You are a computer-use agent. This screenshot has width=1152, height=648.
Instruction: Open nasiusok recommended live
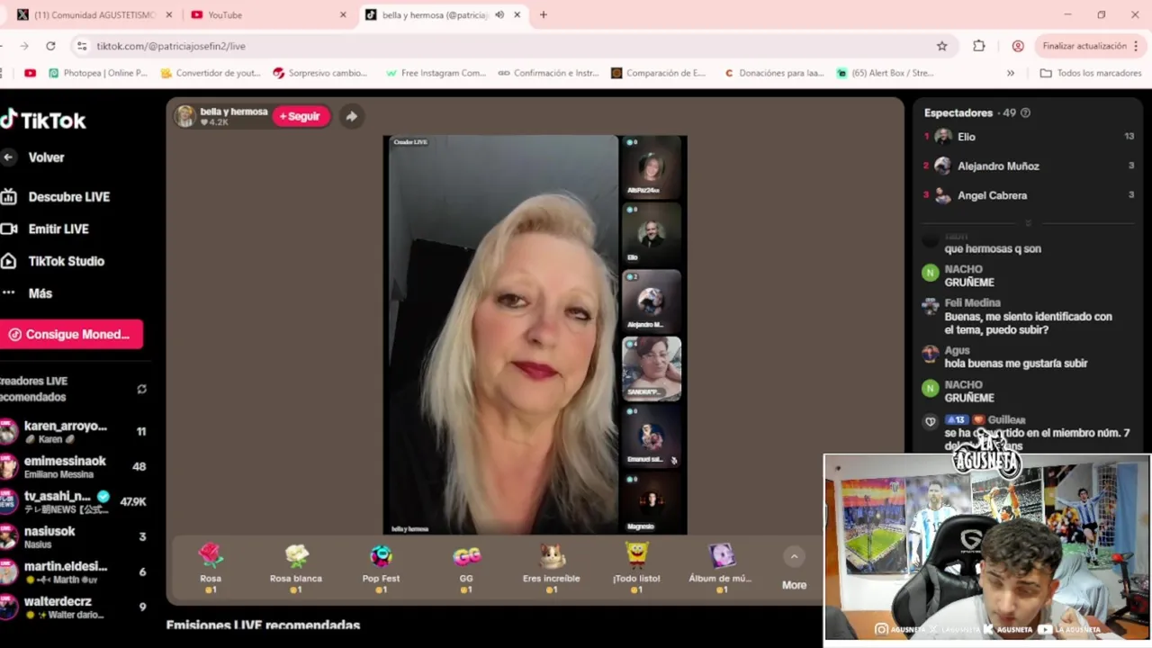tap(72, 536)
